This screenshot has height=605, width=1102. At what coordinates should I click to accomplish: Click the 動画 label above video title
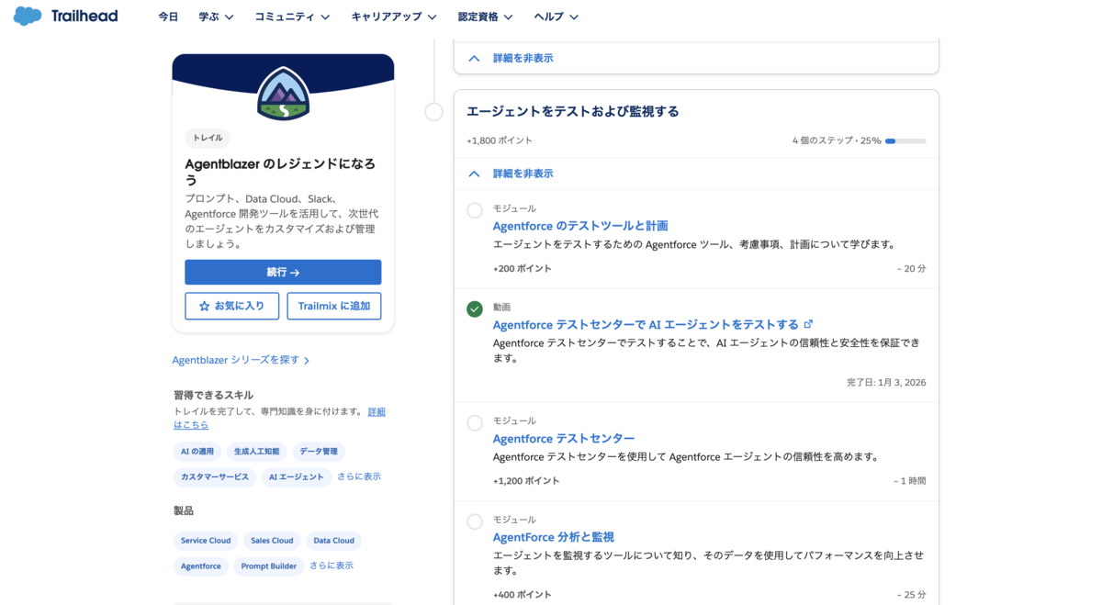point(502,307)
